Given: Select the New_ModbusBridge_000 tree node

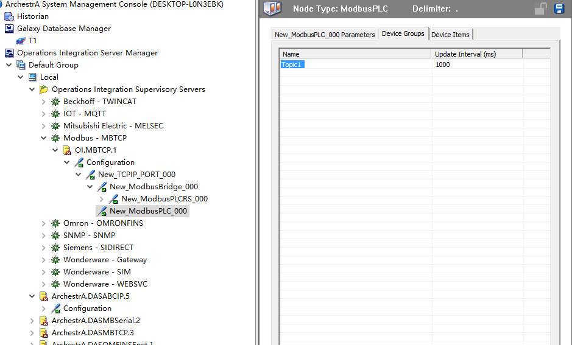Looking at the screenshot, I should click(154, 187).
